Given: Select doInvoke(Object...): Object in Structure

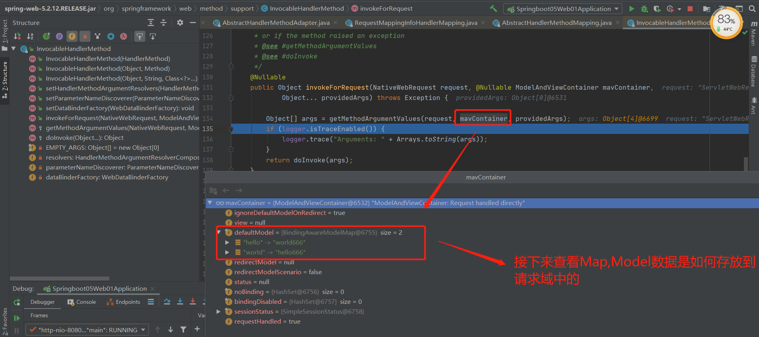Looking at the screenshot, I should tap(84, 137).
